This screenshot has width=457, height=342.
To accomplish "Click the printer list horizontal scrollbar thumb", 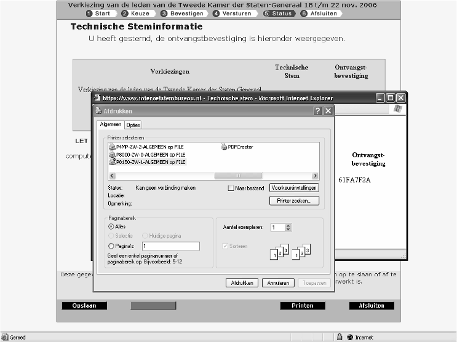I will coord(239,176).
